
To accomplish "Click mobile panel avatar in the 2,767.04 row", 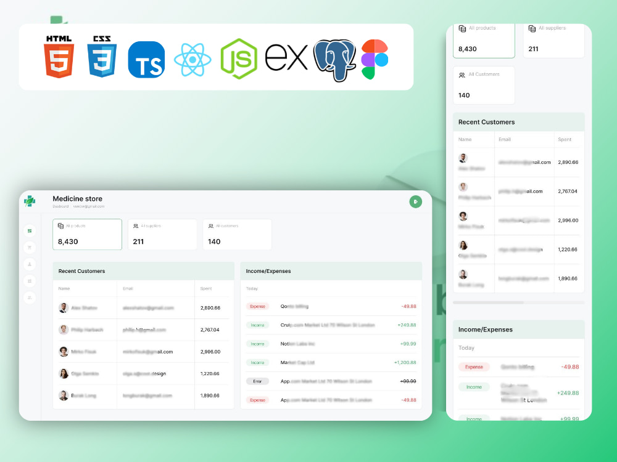I will tap(463, 187).
